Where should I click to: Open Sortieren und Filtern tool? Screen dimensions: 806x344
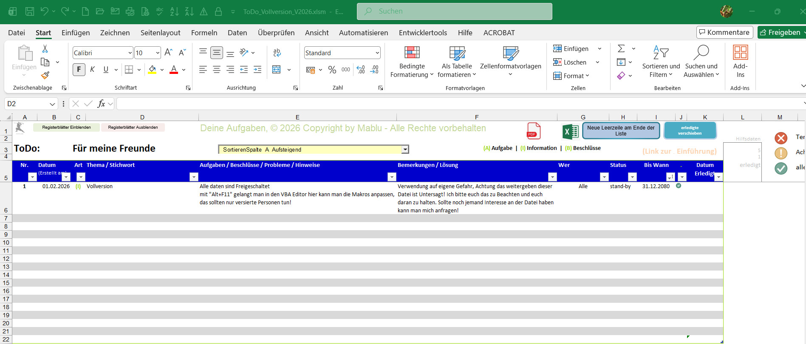(661, 62)
